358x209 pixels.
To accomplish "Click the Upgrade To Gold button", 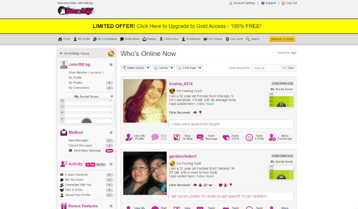I will (282, 39).
